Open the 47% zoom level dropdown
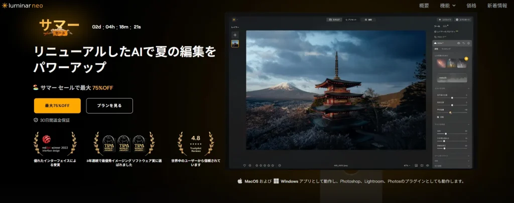 click(x=407, y=165)
